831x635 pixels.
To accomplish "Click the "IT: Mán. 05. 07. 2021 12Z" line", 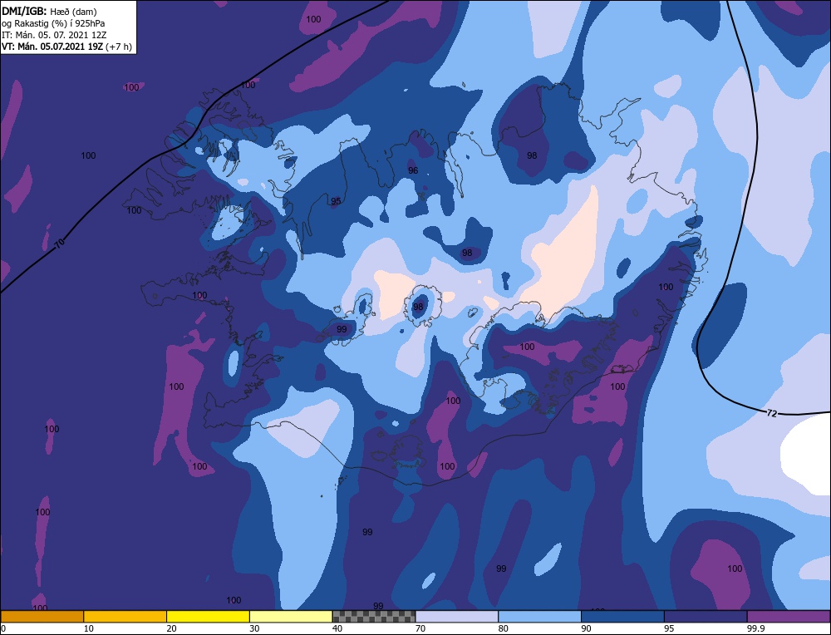I will pos(54,35).
